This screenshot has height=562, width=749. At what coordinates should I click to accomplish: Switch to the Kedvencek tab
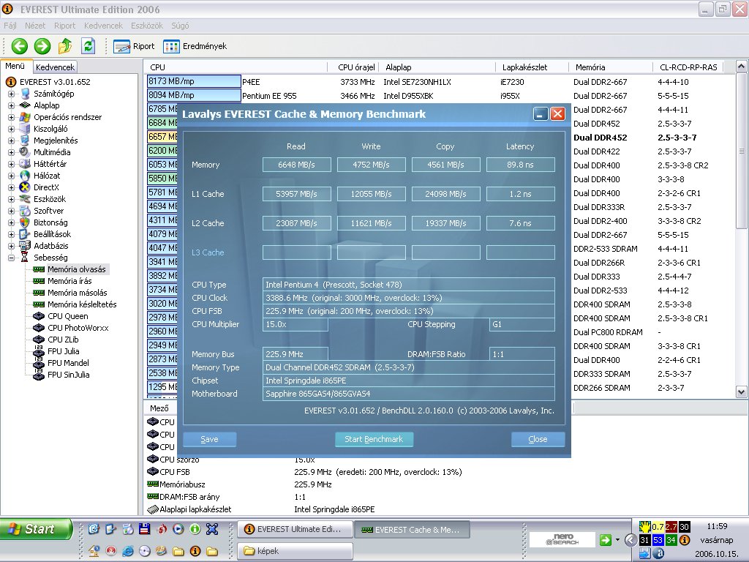pos(55,67)
